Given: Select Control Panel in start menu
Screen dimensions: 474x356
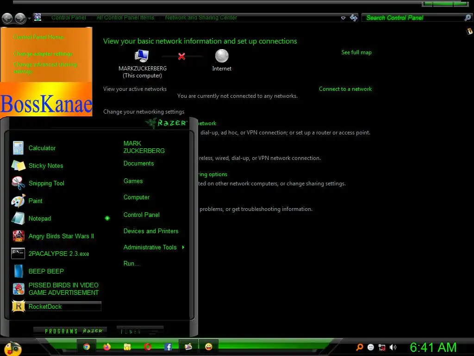Looking at the screenshot, I should (142, 215).
